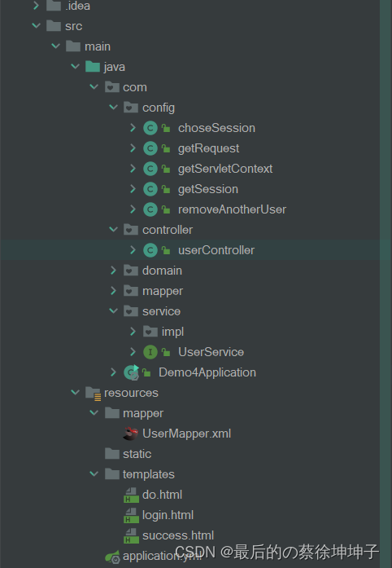Click the impl package icon

coord(150,332)
